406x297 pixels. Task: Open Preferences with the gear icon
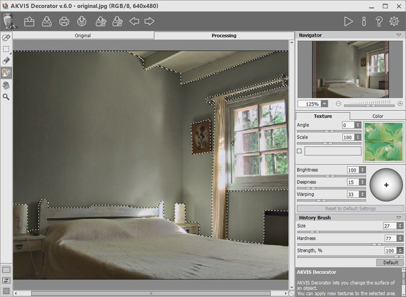[394, 21]
